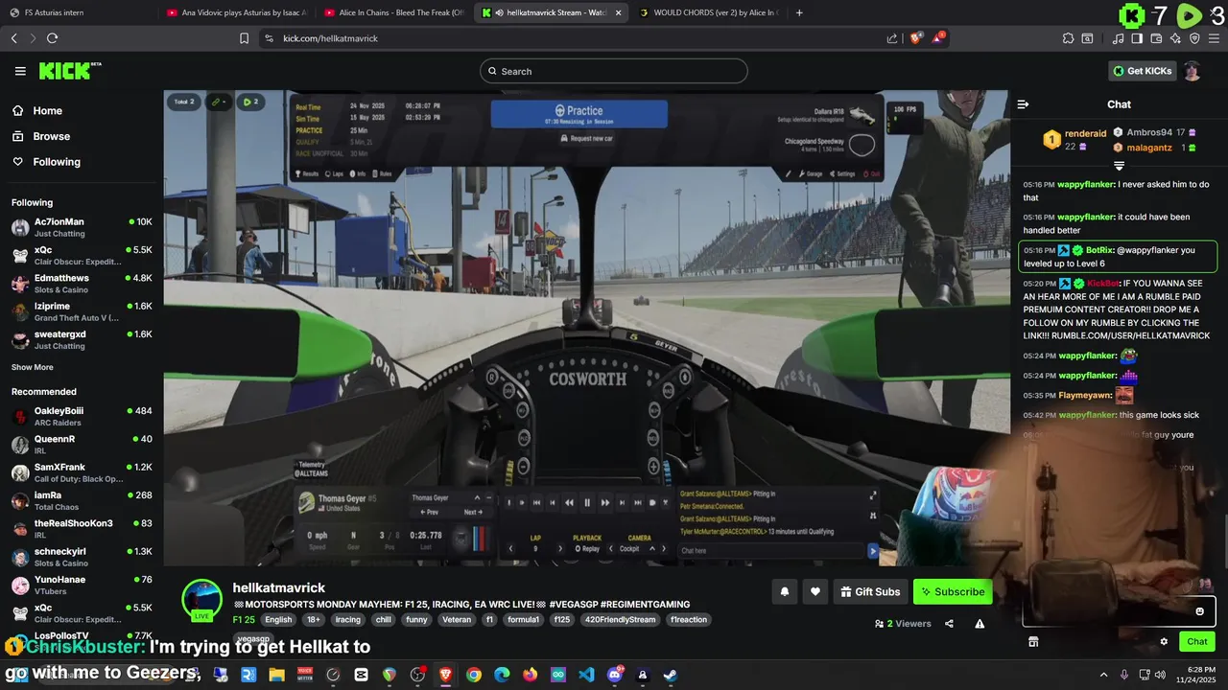Image resolution: width=1228 pixels, height=690 pixels.
Task: Click the Subscribe button
Action: pos(953,591)
